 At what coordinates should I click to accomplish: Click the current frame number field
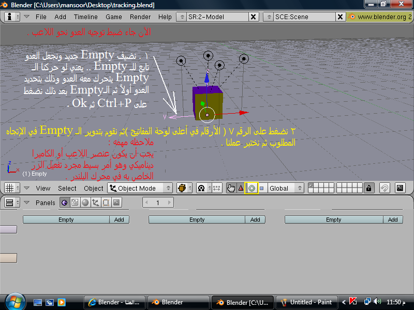pyautogui.click(x=158, y=203)
